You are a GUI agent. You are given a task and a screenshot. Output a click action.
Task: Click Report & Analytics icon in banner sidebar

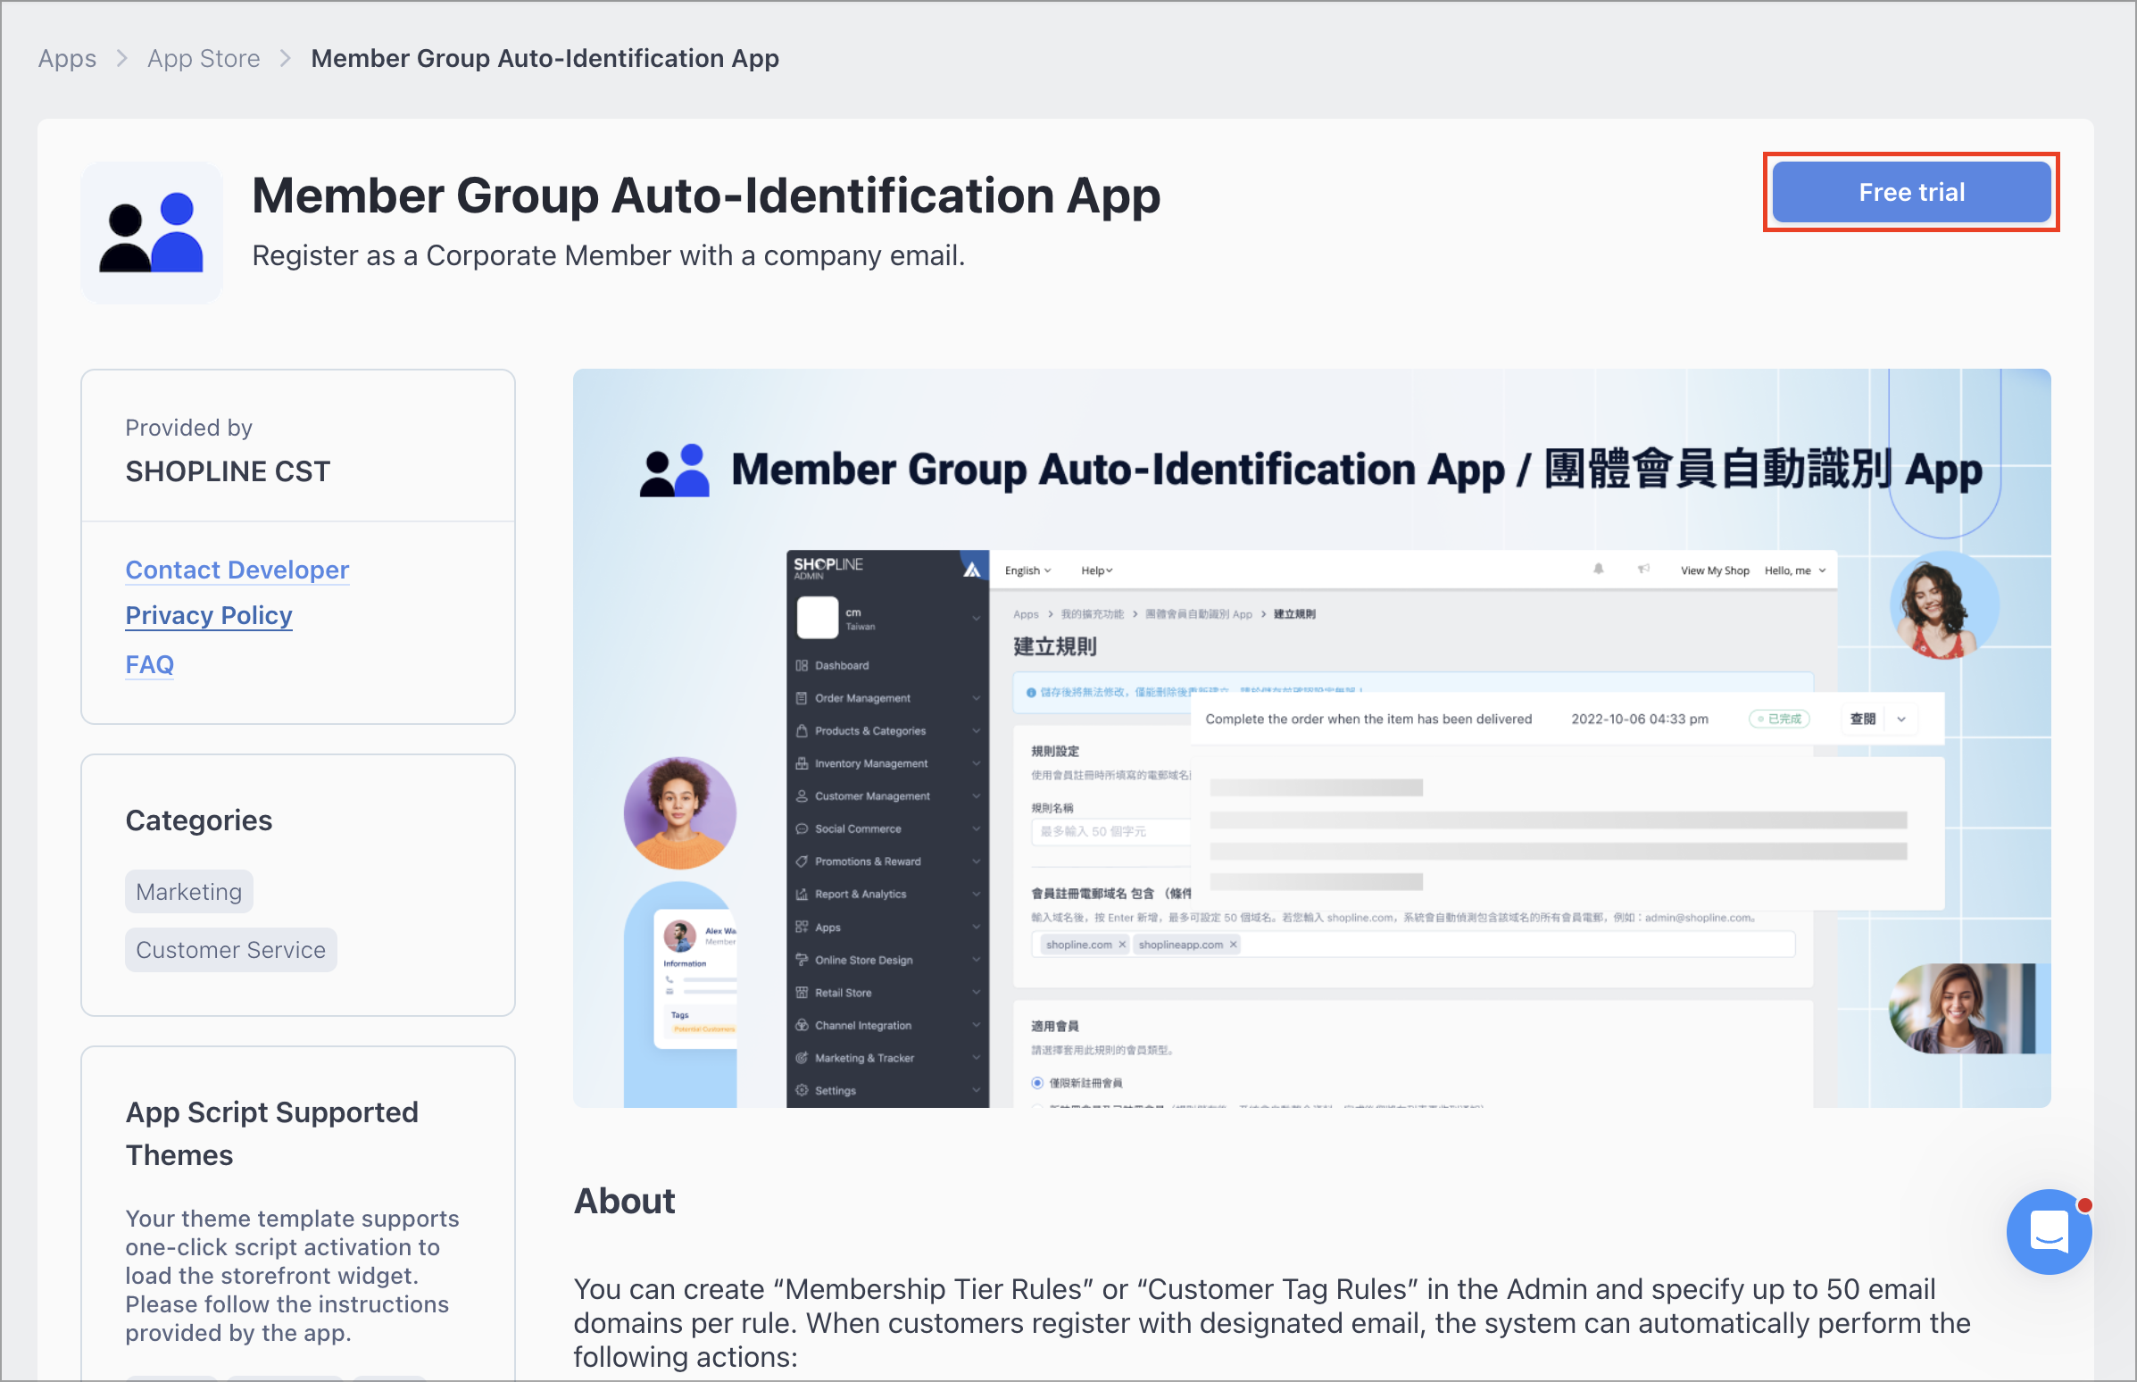(x=801, y=894)
